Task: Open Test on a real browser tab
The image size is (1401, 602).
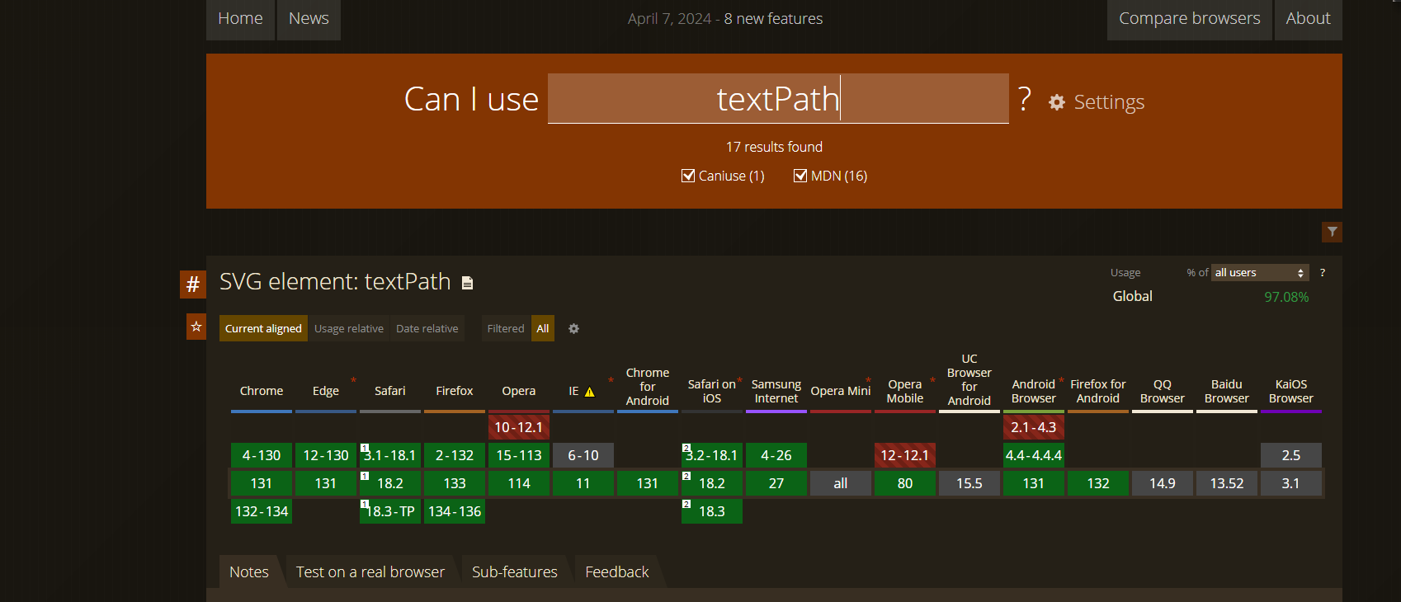Action: tap(370, 571)
